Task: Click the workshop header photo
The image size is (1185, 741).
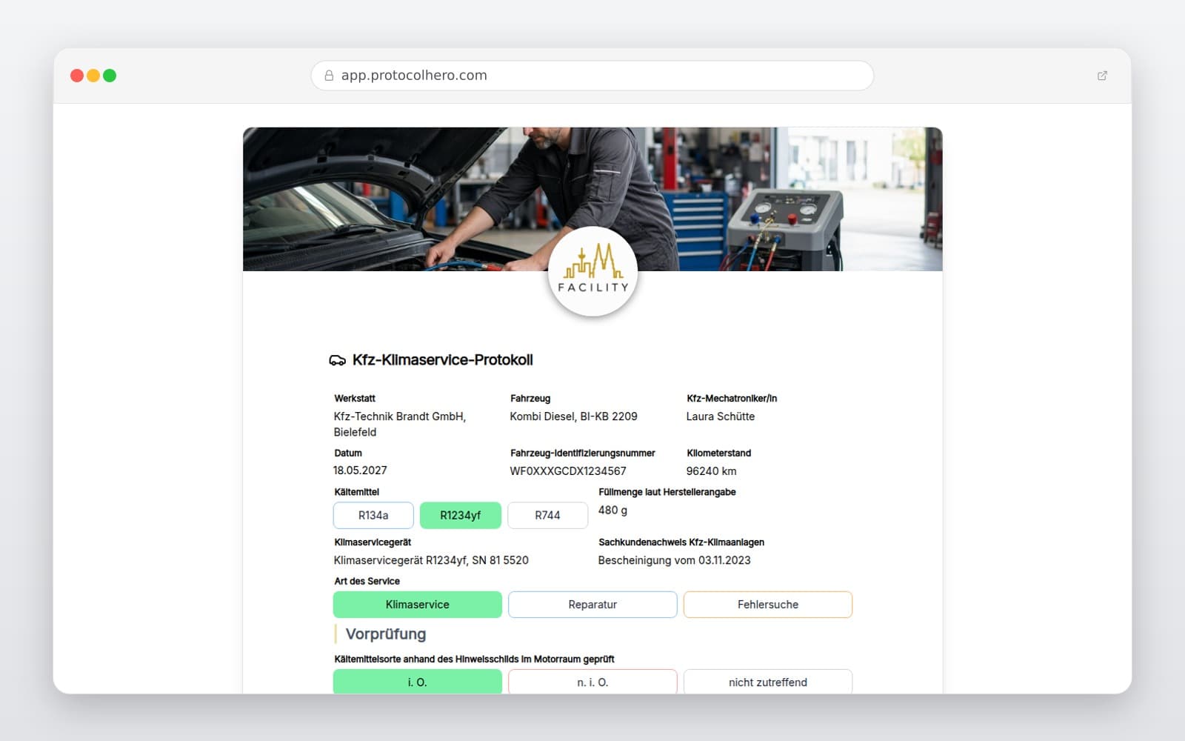Action: pyautogui.click(x=592, y=199)
